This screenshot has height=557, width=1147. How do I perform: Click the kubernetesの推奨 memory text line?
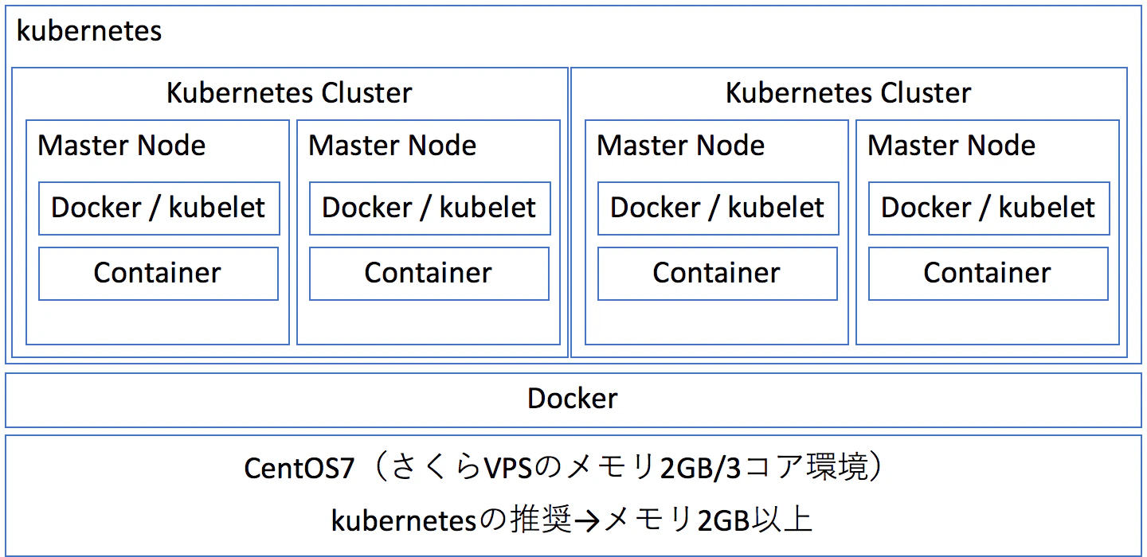coord(571,520)
